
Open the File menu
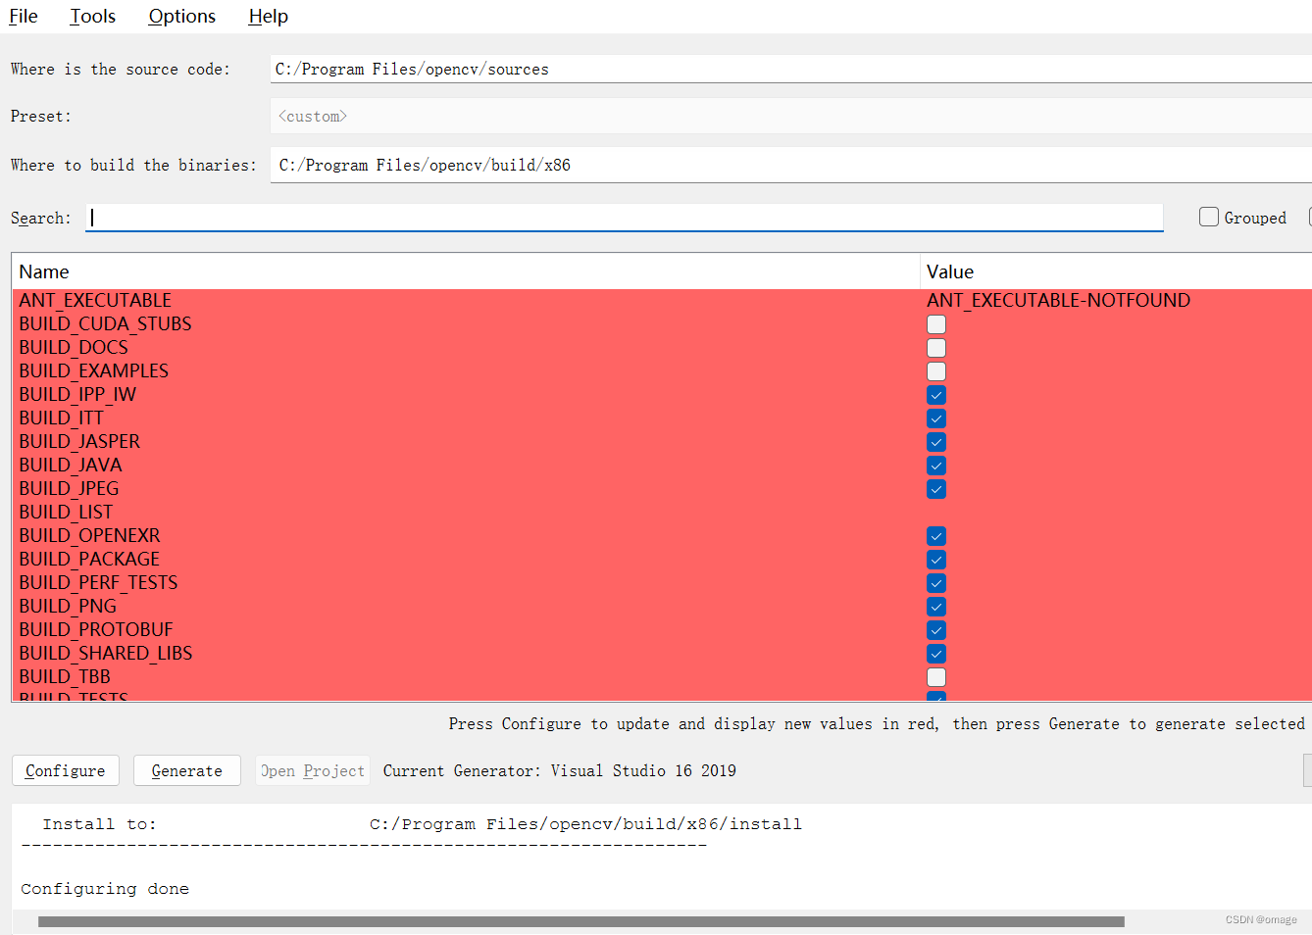coord(23,16)
